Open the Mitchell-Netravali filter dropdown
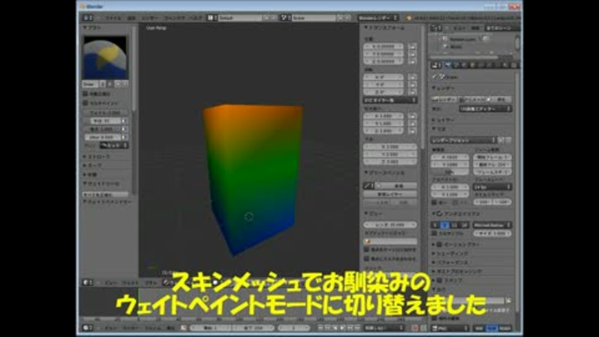Viewport: 599px width, 337px height. click(x=492, y=225)
